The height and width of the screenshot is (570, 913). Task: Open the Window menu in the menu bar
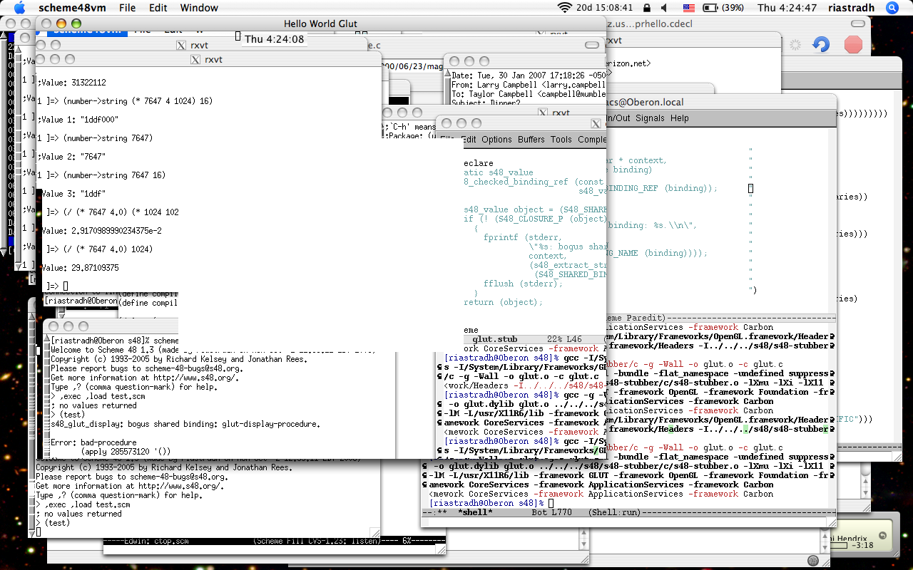(199, 8)
